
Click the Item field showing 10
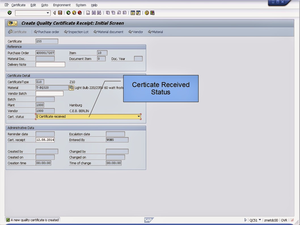point(102,53)
